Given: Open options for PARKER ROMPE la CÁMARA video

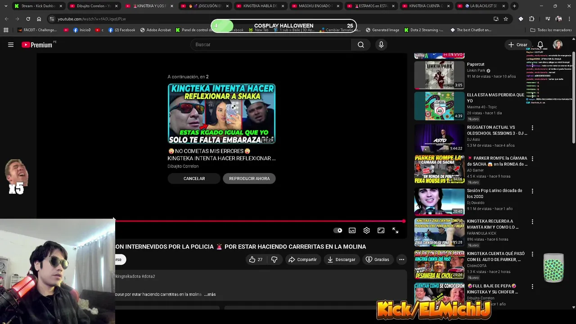Looking at the screenshot, I should tap(532, 159).
